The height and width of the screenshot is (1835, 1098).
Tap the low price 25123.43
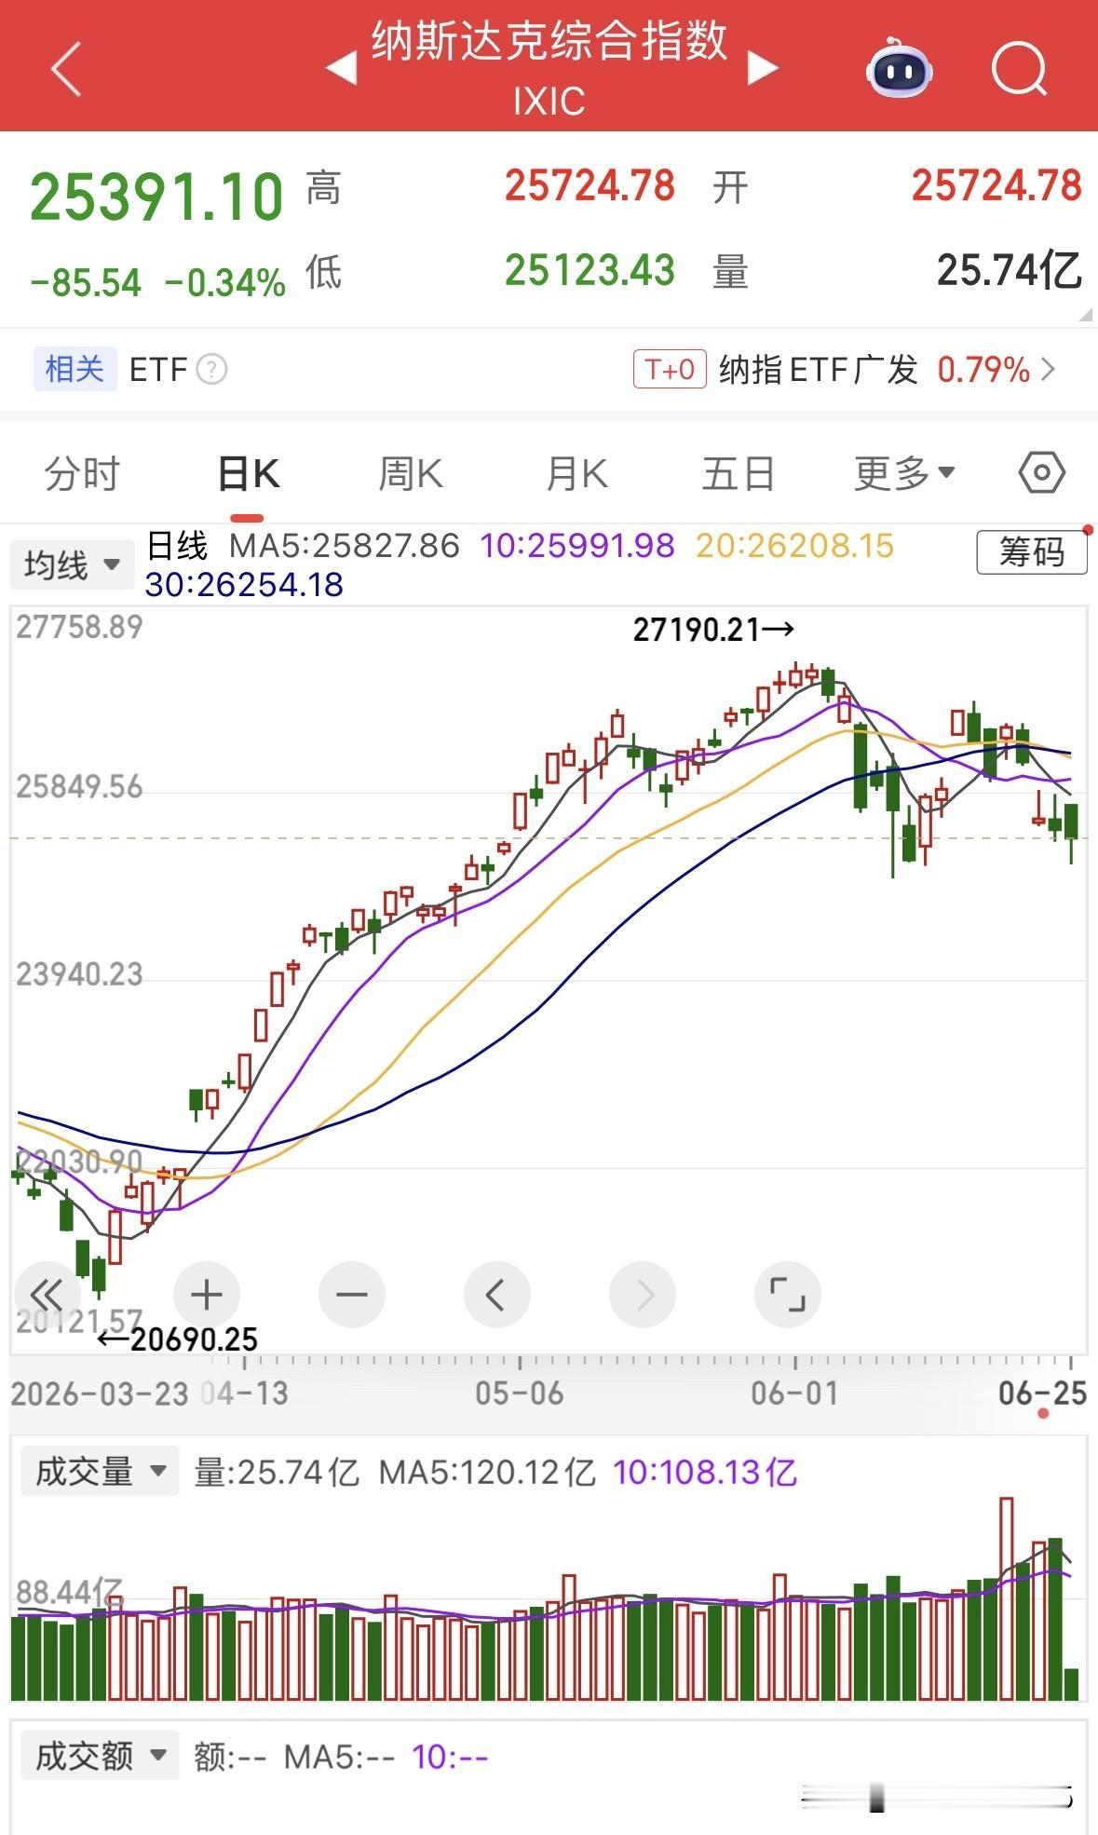coord(590,271)
